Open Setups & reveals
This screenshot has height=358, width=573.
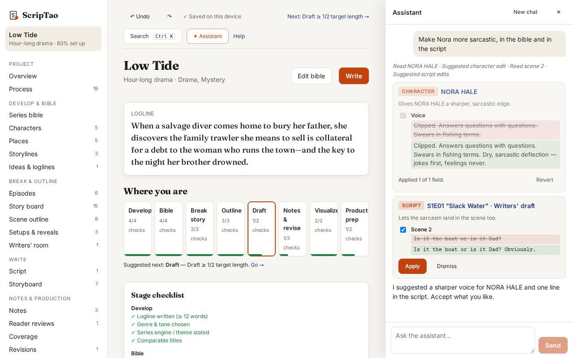[53, 232]
